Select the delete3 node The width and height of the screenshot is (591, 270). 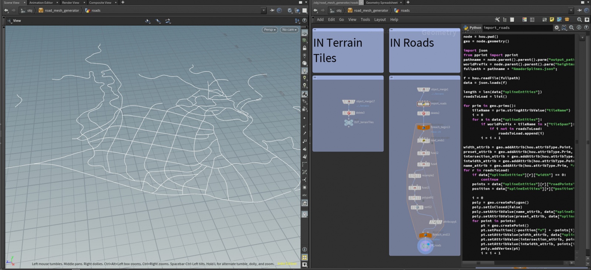pyautogui.click(x=349, y=113)
